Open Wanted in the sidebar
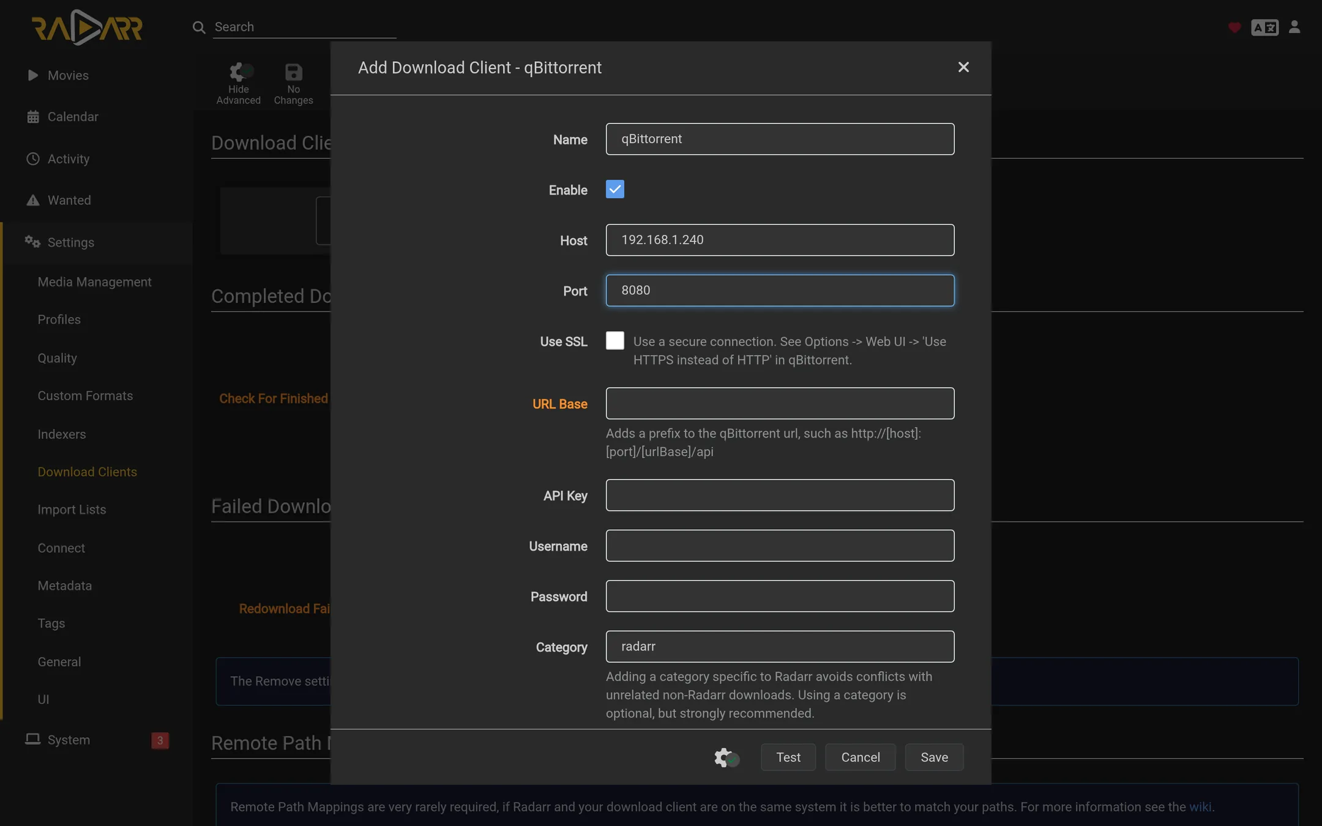 69,200
